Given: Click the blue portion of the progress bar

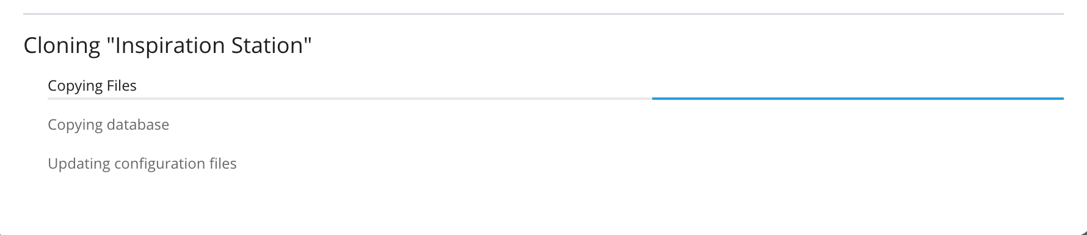Looking at the screenshot, I should 858,98.
